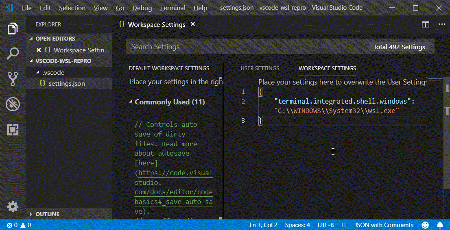The width and height of the screenshot is (450, 230).
Task: Maximize the VS Code window
Action: coord(415,8)
